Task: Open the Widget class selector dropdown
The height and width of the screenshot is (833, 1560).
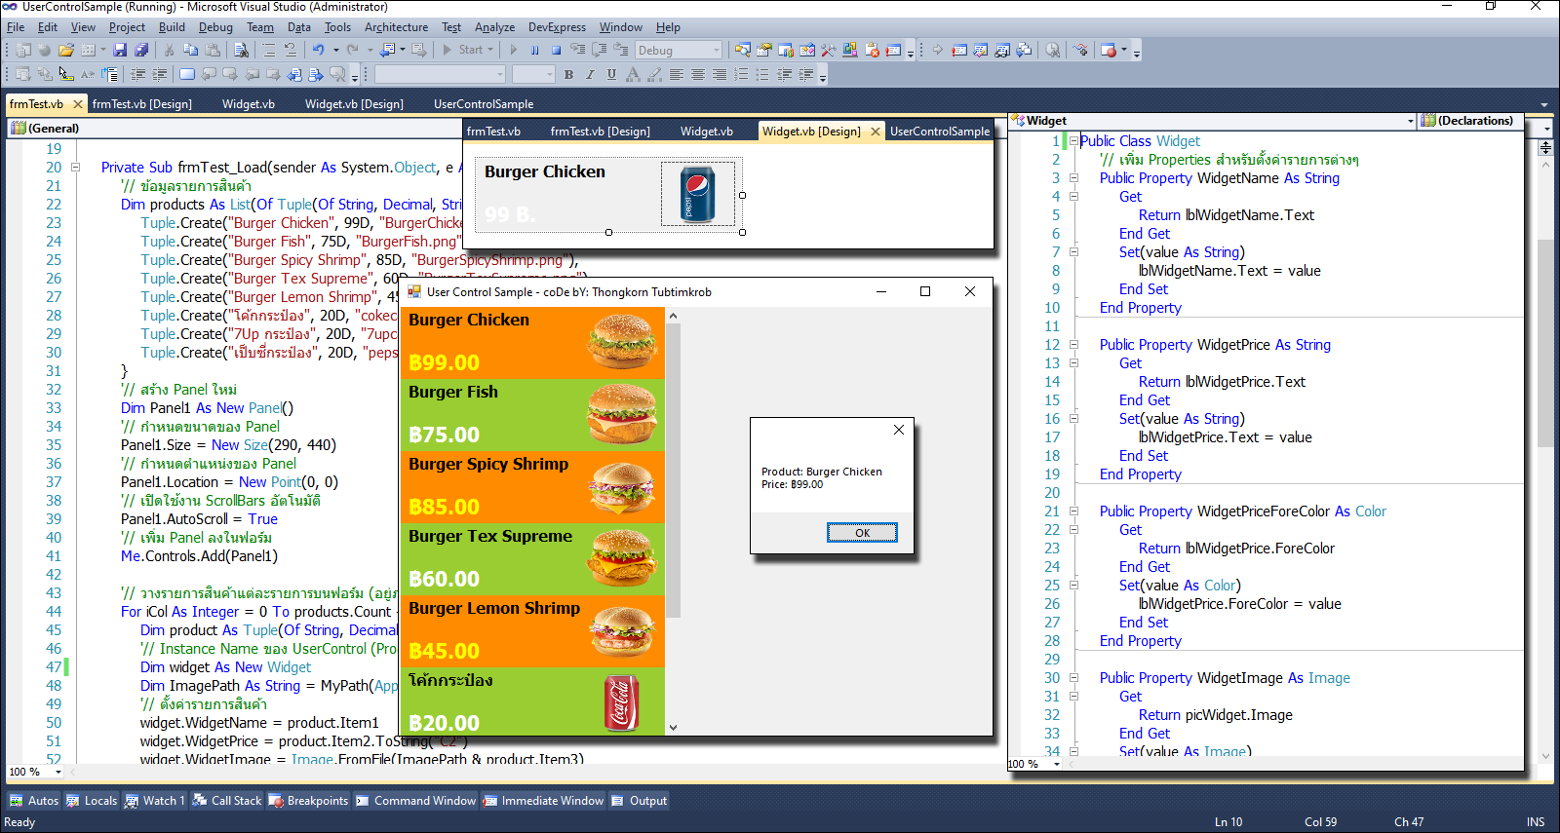Action: tap(1410, 121)
